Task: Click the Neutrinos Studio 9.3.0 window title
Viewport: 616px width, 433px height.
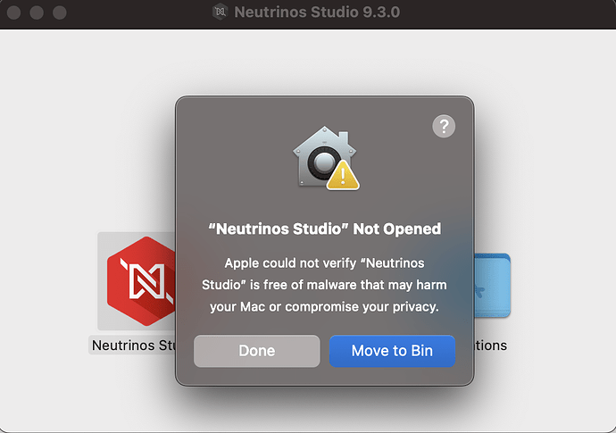Action: 317,12
